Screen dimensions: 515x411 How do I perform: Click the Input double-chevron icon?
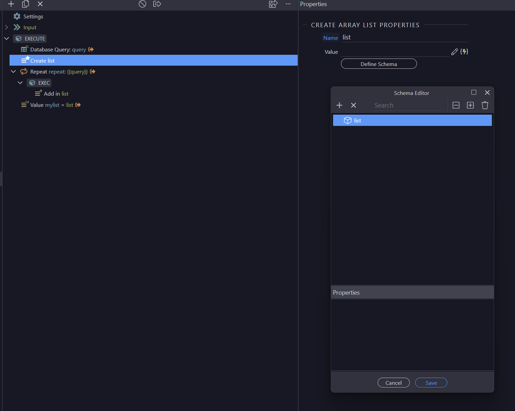click(x=17, y=27)
